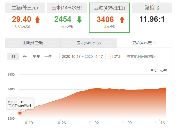Click the 单位：元/吨 unit label
Image resolution: width=178 pixels, height=133 pixels.
tap(159, 70)
